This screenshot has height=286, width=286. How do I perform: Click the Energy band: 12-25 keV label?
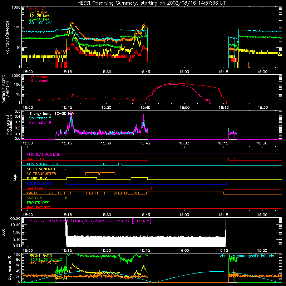click(x=52, y=114)
